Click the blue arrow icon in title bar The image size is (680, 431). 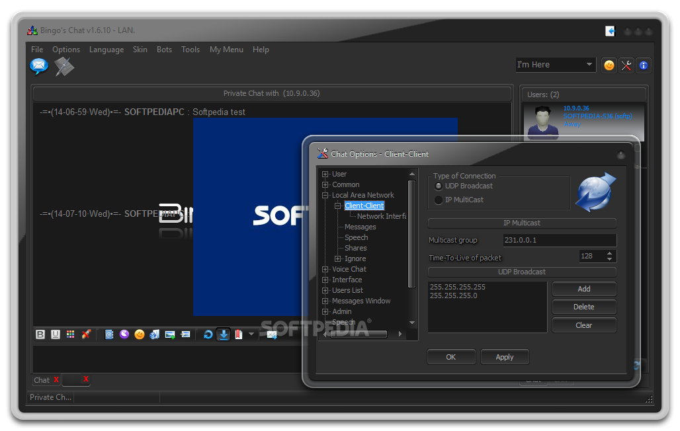click(x=610, y=31)
